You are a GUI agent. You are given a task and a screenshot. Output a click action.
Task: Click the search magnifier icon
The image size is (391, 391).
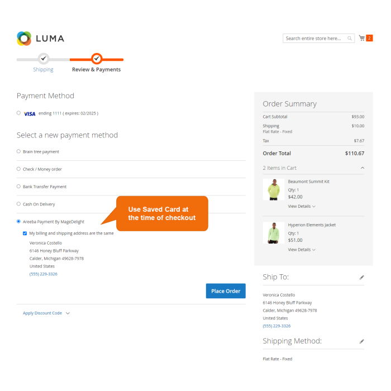[x=350, y=39]
